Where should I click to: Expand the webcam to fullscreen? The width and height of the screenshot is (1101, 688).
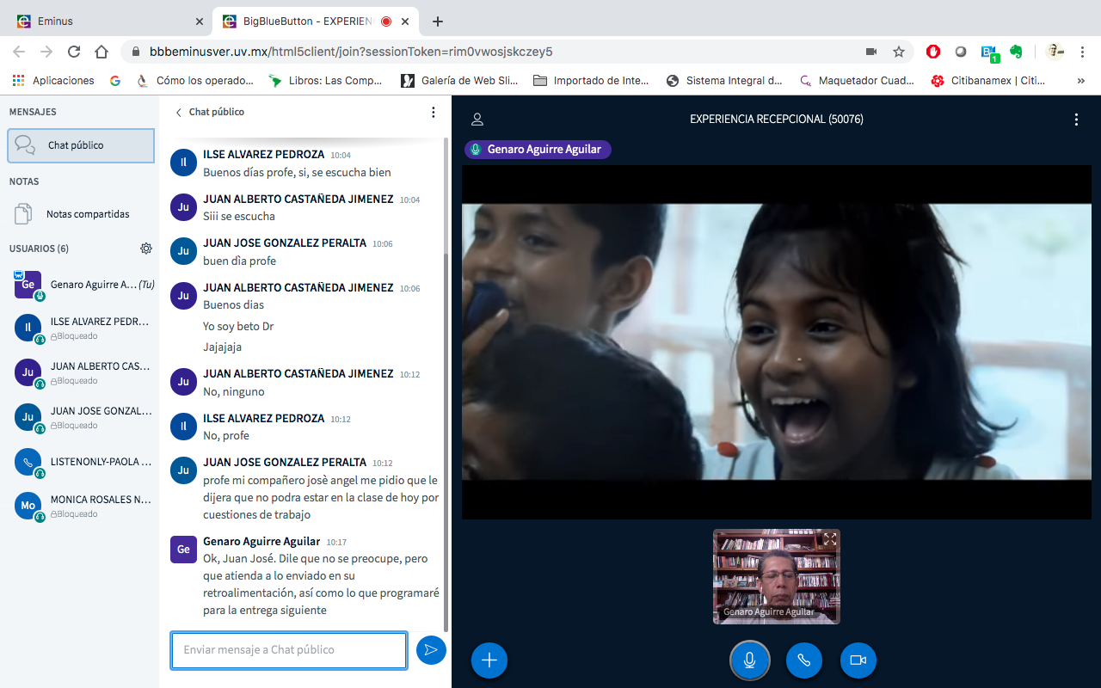click(830, 539)
